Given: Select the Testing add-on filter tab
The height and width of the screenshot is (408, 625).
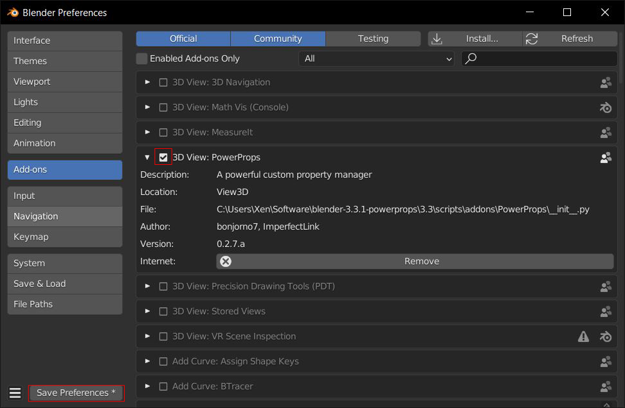Looking at the screenshot, I should click(x=373, y=38).
